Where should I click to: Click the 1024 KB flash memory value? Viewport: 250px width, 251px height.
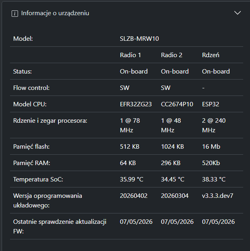pyautogui.click(x=172, y=147)
